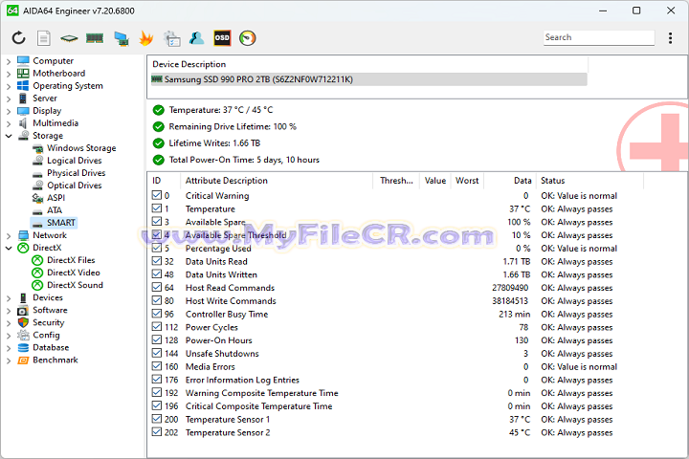The width and height of the screenshot is (689, 459).
Task: Open Optical Drives page
Action: (75, 186)
